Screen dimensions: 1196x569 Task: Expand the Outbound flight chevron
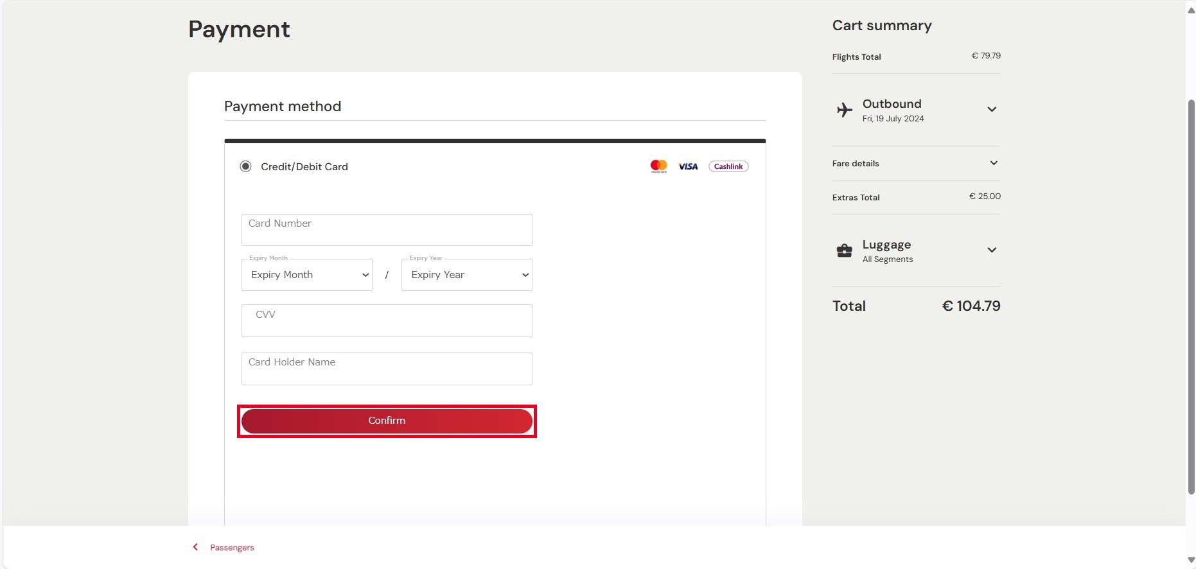(x=992, y=109)
